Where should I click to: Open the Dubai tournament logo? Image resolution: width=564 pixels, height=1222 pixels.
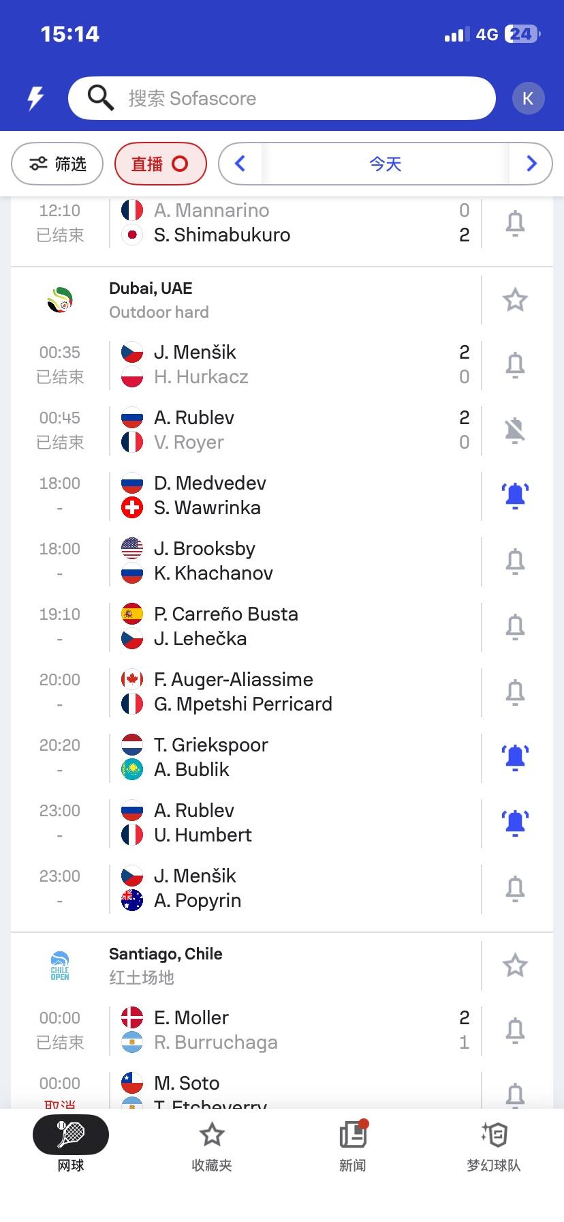point(60,300)
